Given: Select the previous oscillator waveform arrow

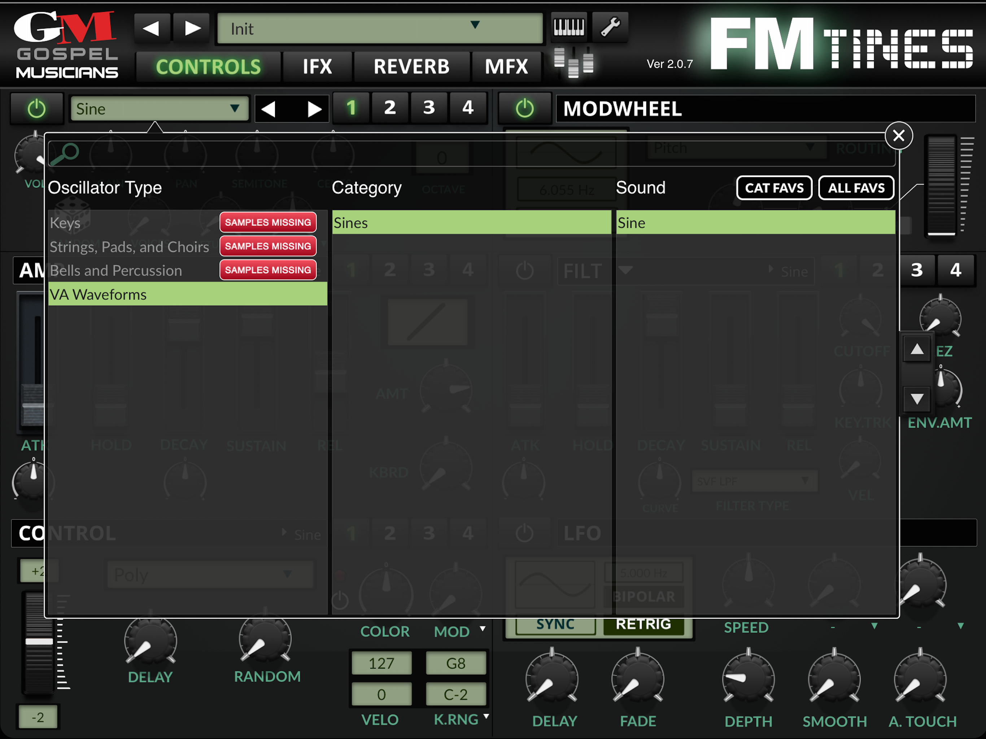Looking at the screenshot, I should click(x=269, y=109).
